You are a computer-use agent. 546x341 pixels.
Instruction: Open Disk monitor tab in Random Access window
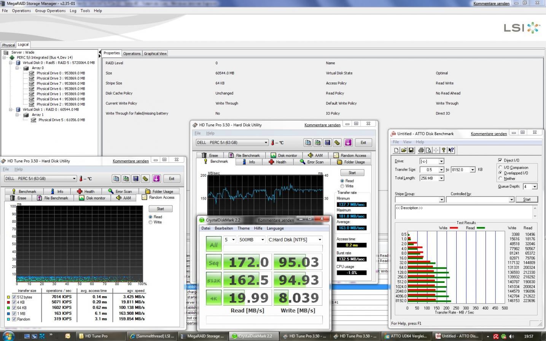click(92, 198)
